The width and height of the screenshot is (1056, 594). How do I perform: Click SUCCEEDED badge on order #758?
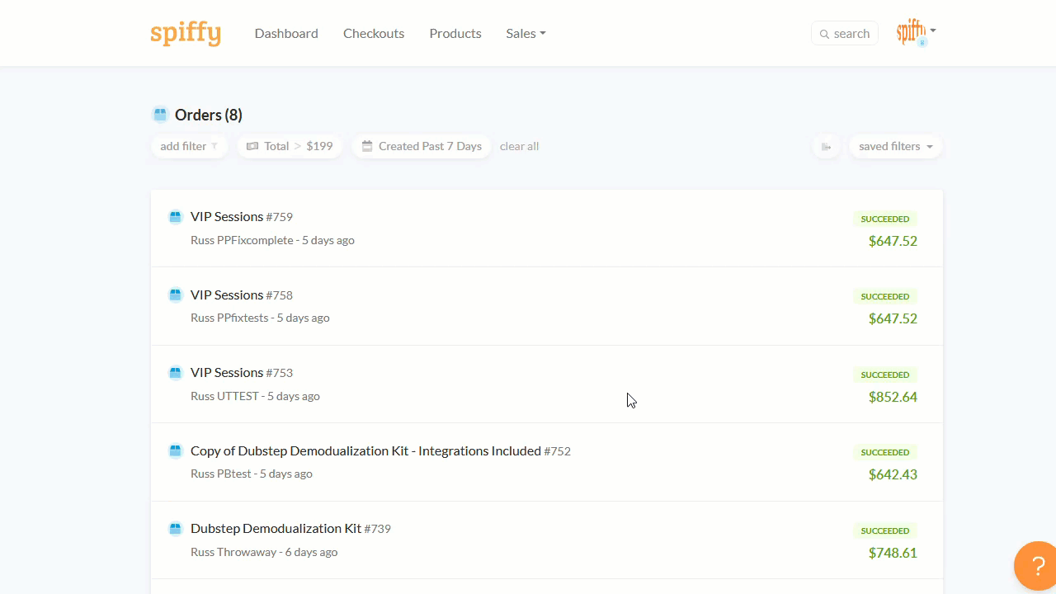[885, 296]
